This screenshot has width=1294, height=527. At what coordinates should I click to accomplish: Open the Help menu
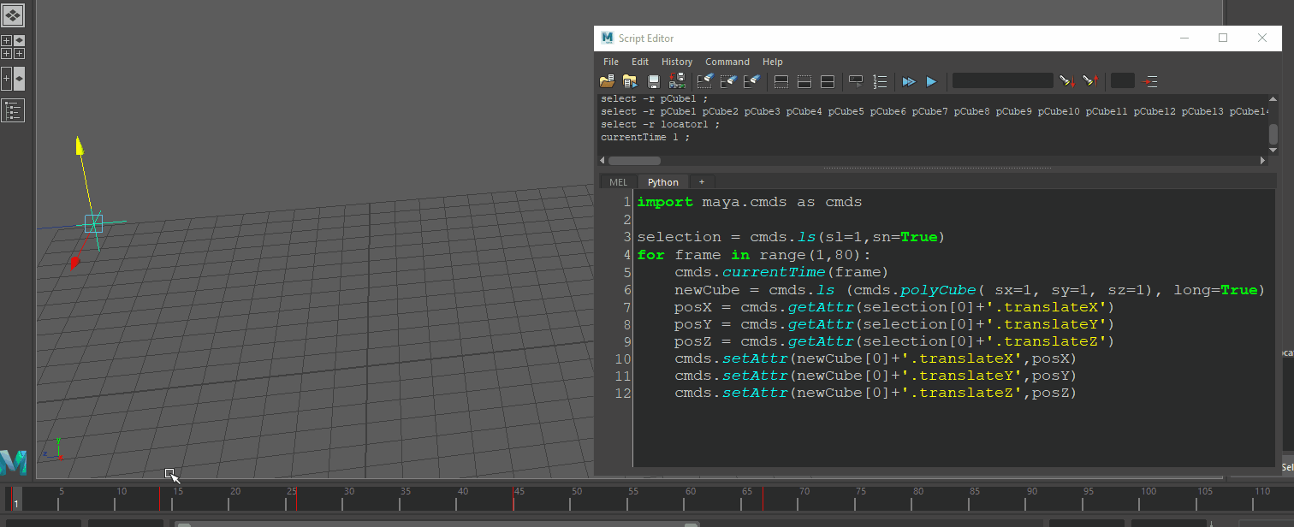click(773, 62)
